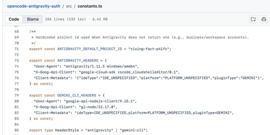This screenshot has height=135, width=270.
Task: Click the GEMINI_CLI_HEADERS symbol in code
Action: click(x=77, y=95)
